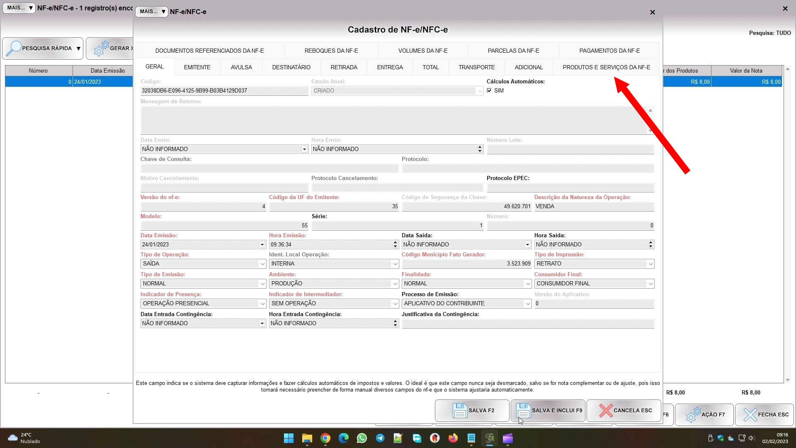Select the TOTAL tab

click(x=430, y=67)
